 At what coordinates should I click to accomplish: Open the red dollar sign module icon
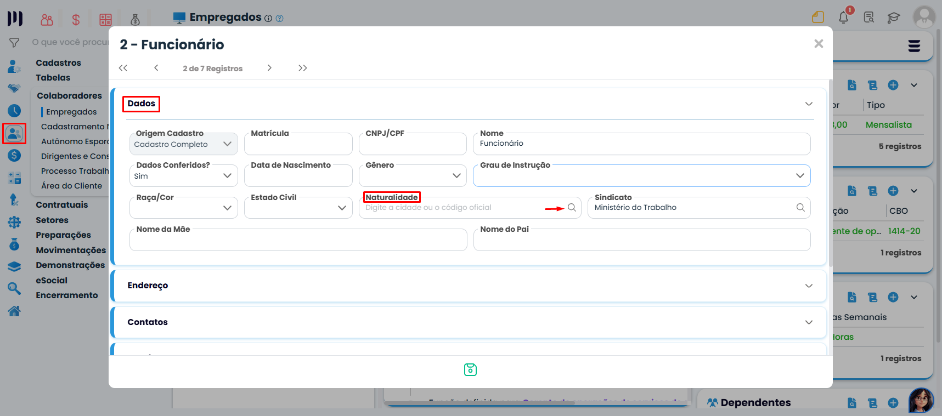click(76, 20)
